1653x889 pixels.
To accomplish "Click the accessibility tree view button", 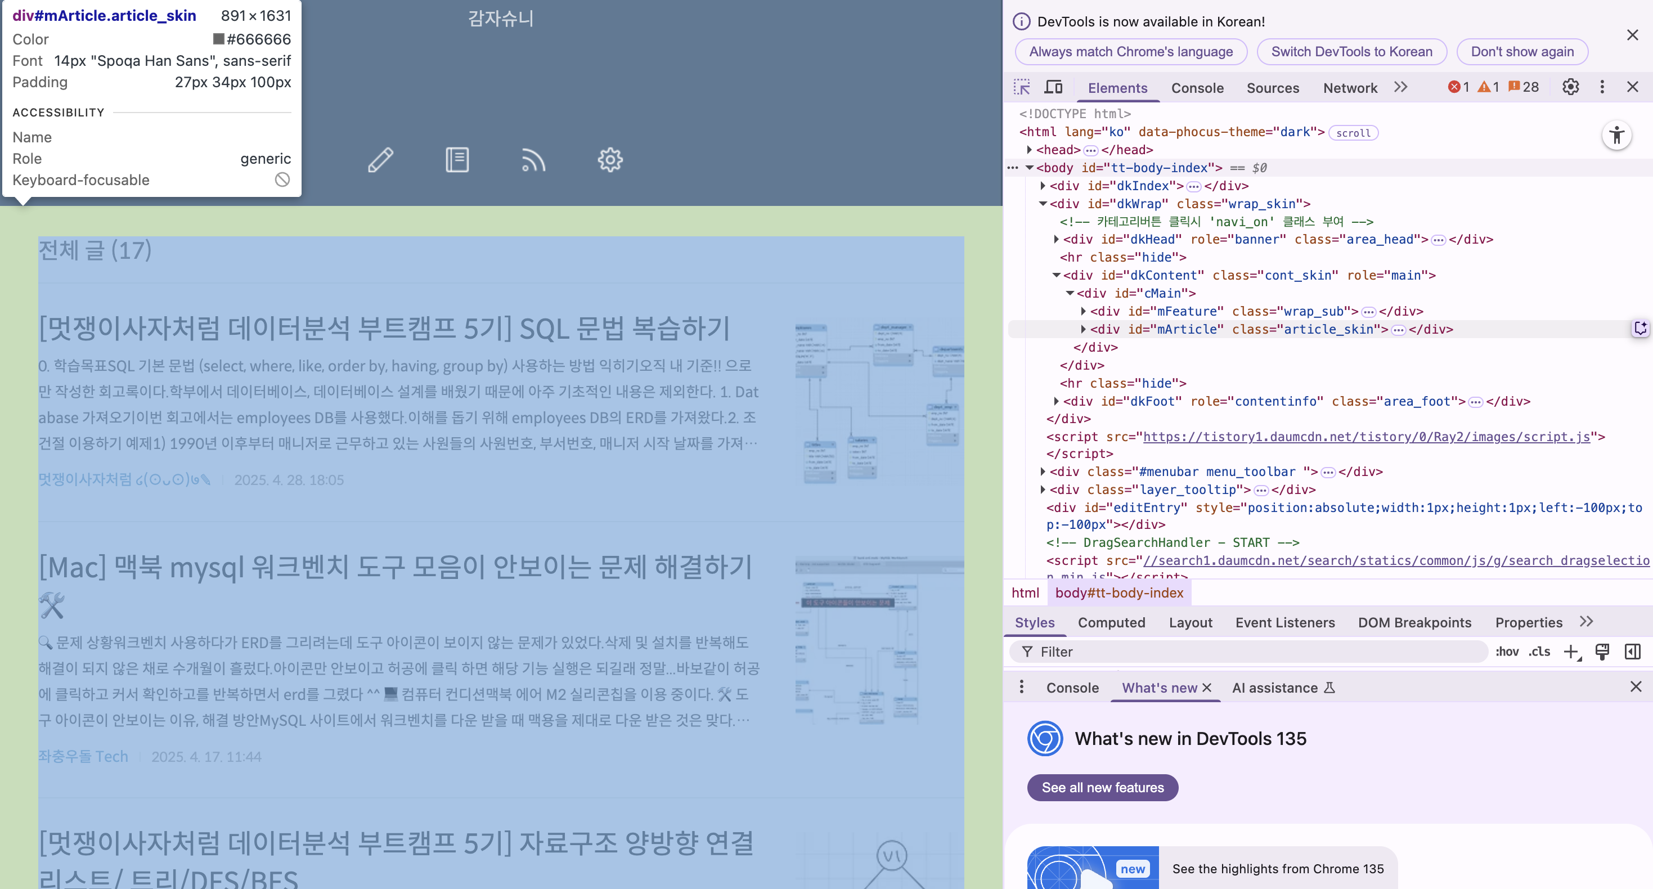I will pyautogui.click(x=1617, y=136).
